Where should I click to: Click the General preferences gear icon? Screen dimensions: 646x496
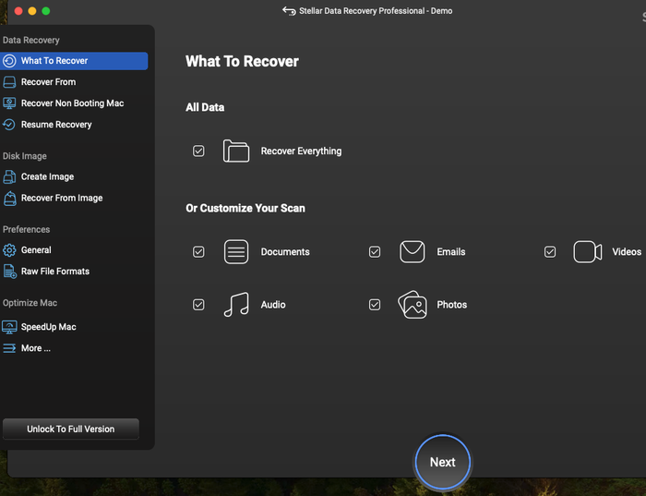tap(9, 250)
